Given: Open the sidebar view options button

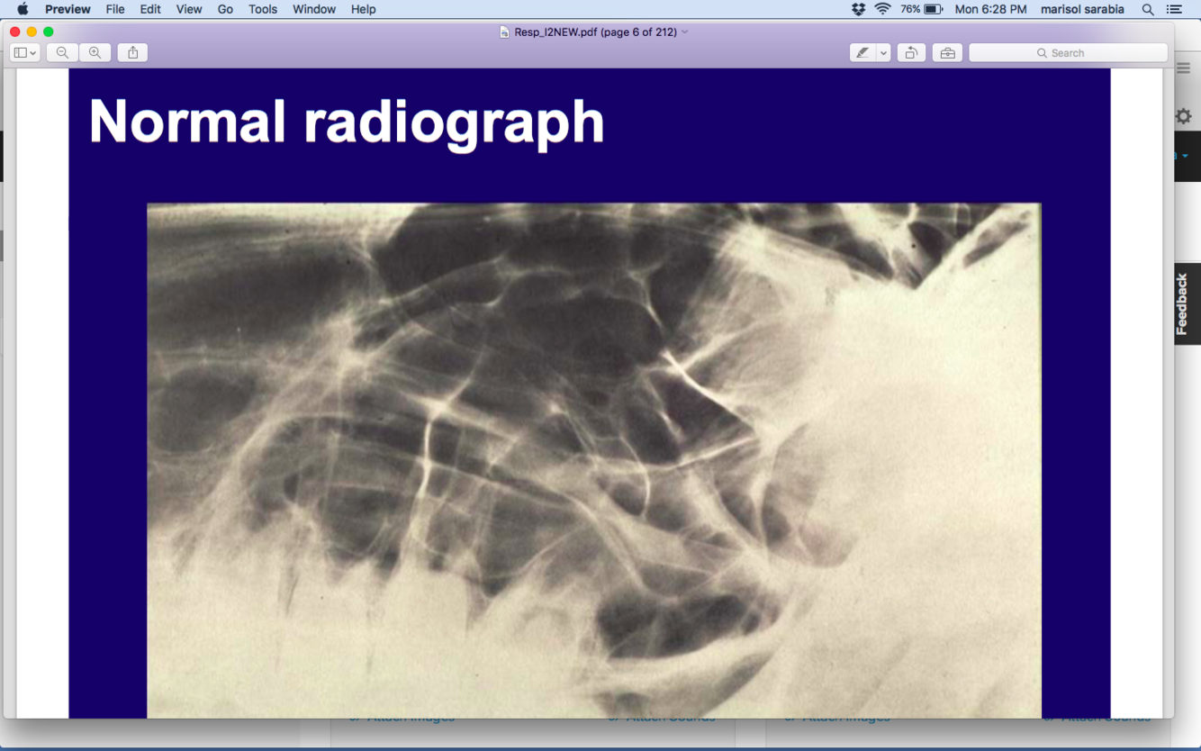Looking at the screenshot, I should pyautogui.click(x=25, y=53).
